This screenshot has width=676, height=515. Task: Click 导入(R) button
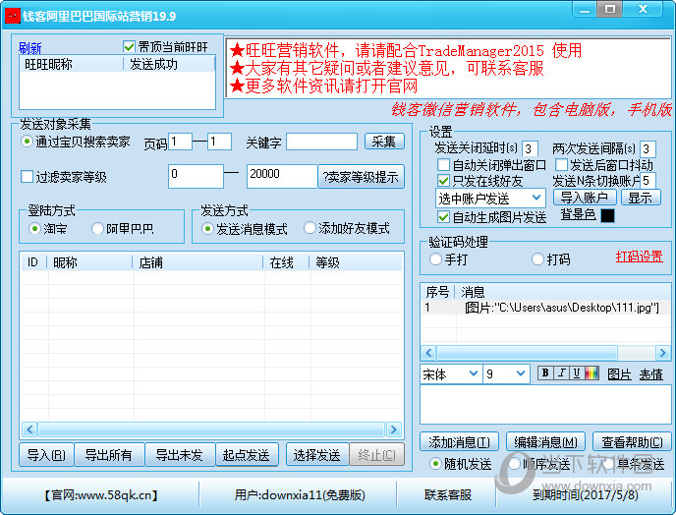point(46,455)
